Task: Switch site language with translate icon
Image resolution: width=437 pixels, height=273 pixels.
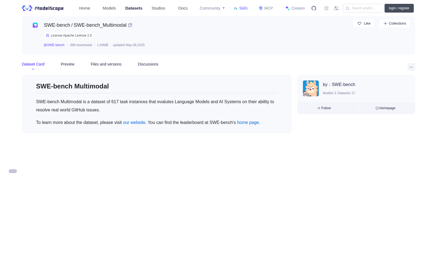Action: (x=336, y=8)
